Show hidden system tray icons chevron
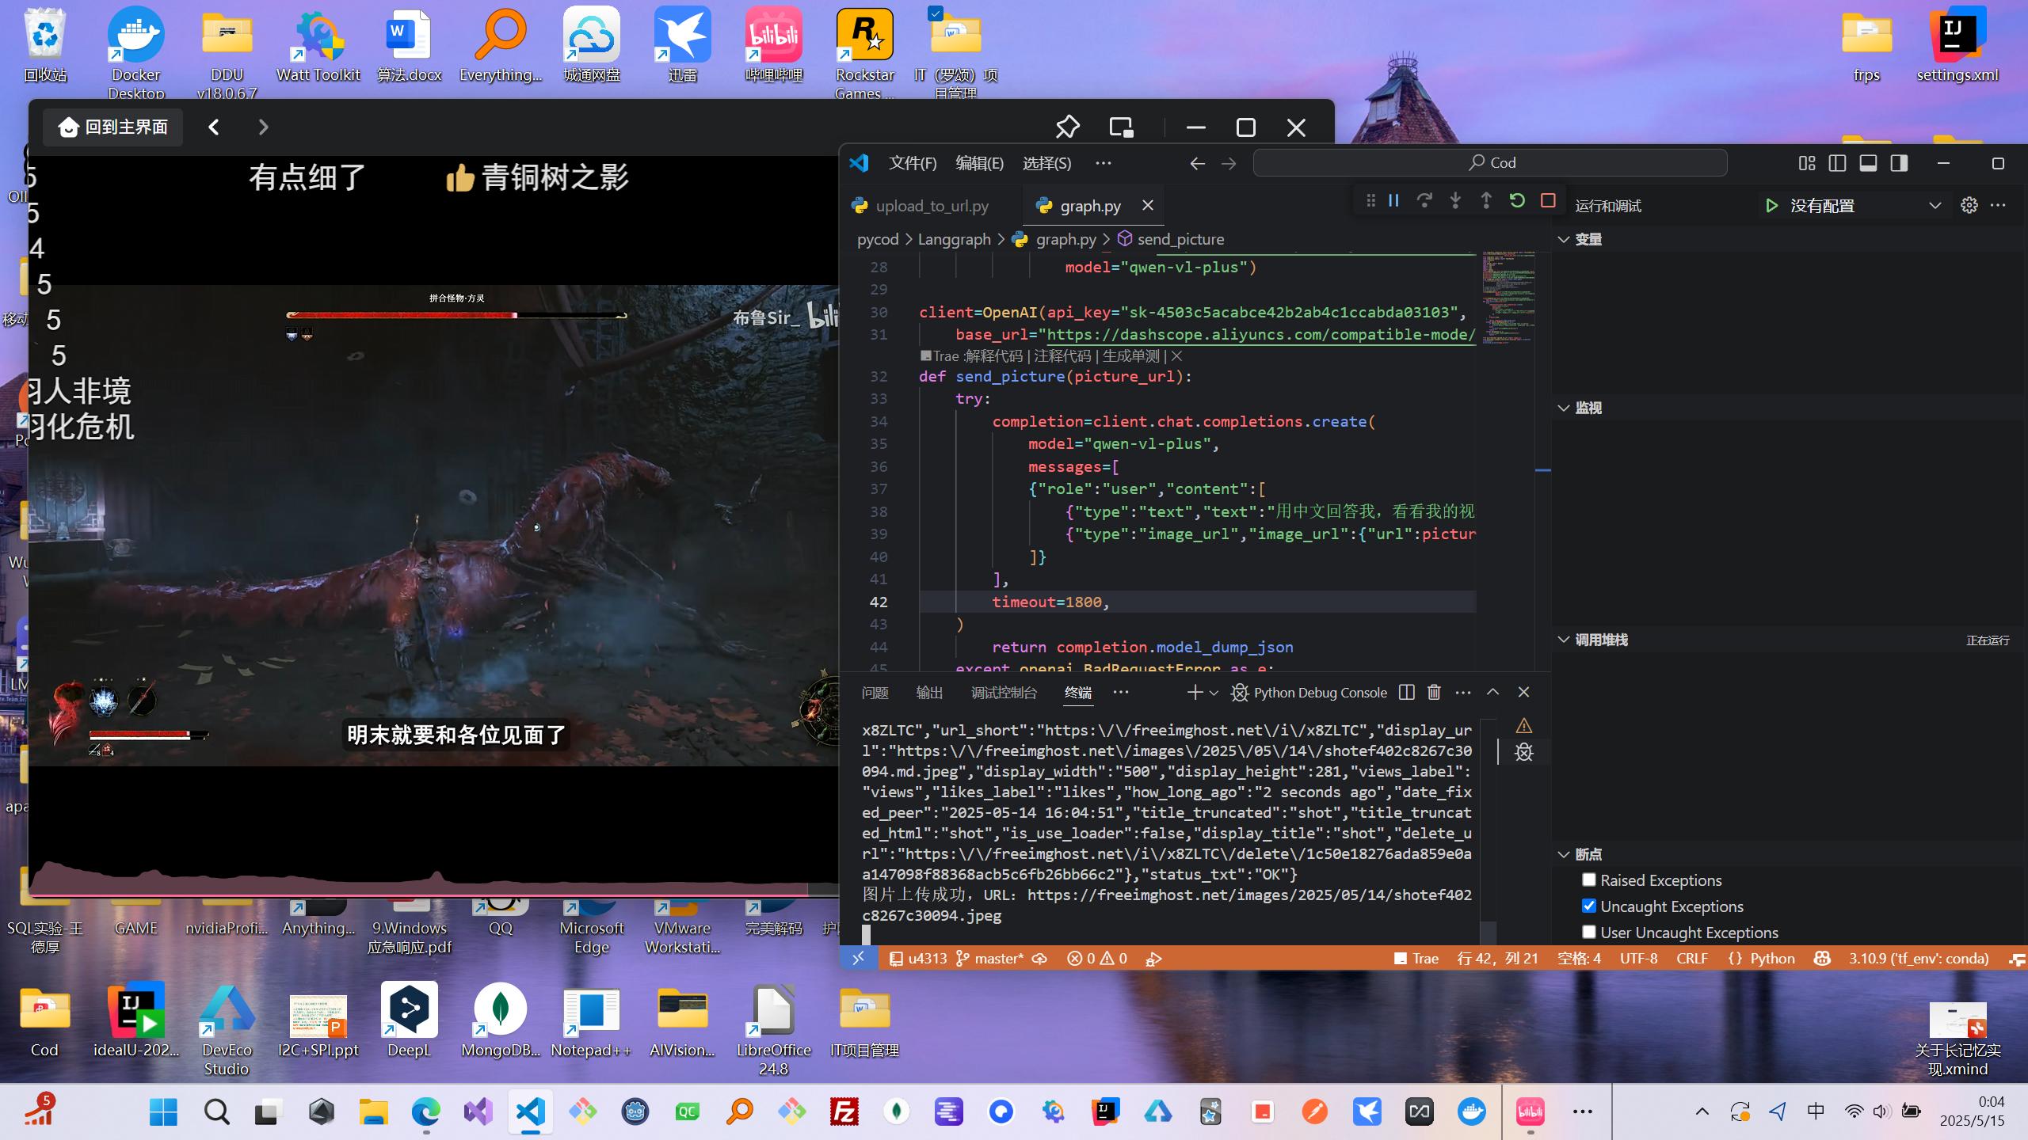Viewport: 2028px width, 1140px height. 1702,1111
